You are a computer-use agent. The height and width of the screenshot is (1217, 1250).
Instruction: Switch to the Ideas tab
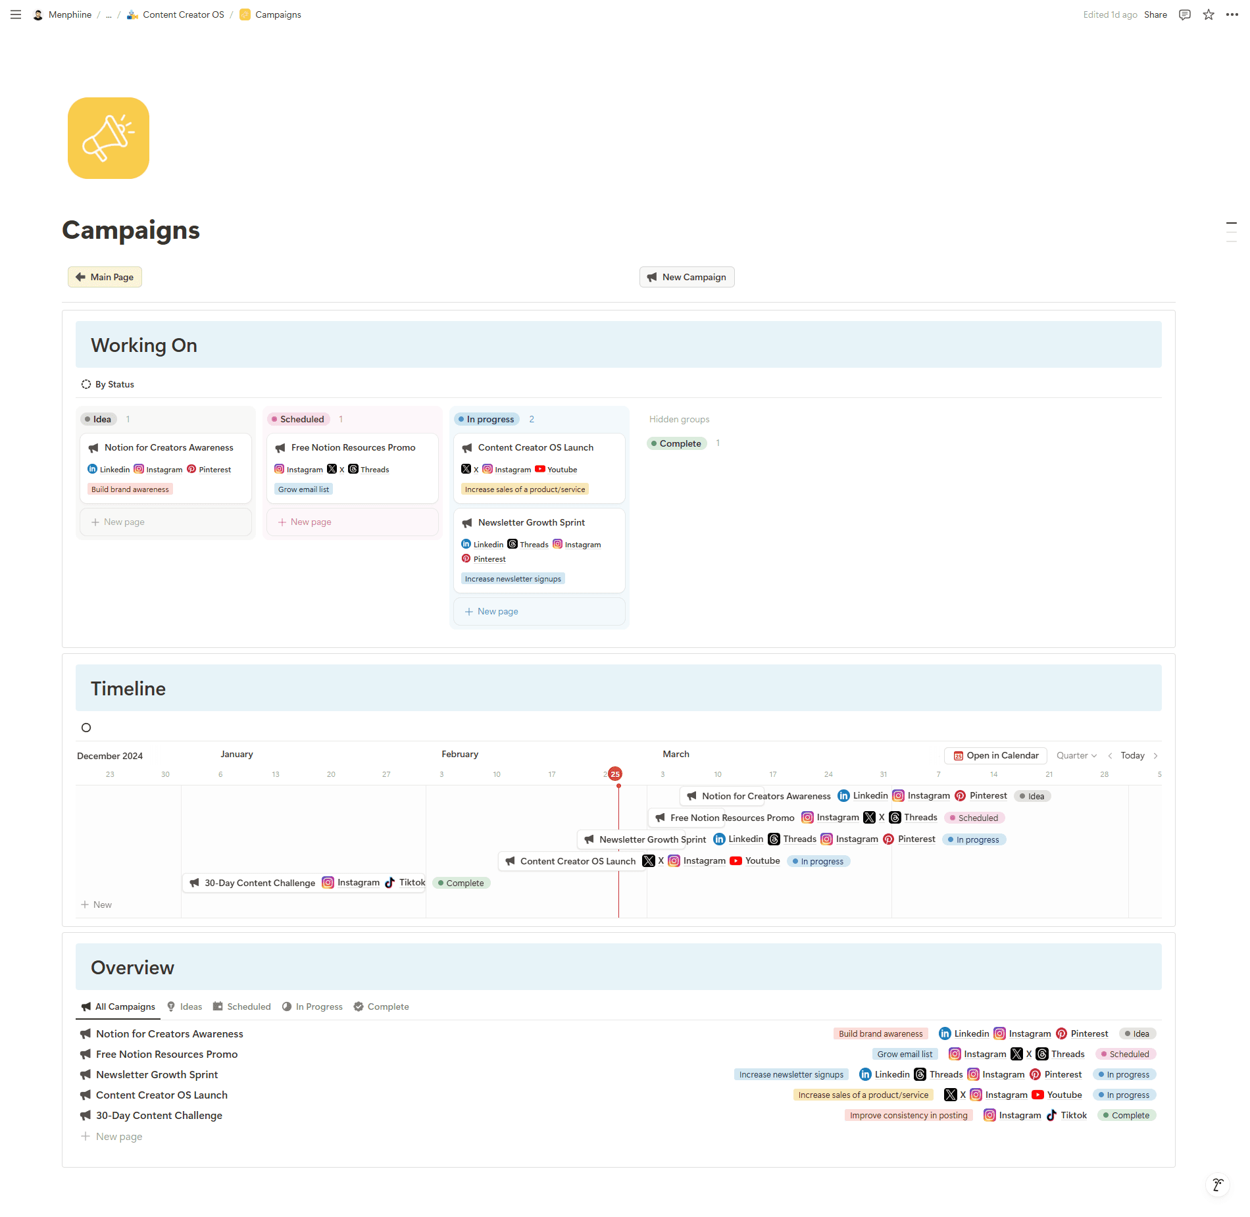tap(184, 1006)
